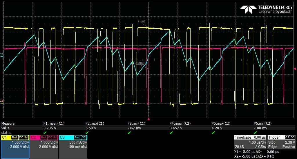Click the P6 status green checkmark
Screen dimensions: 297x159
(255, 133)
